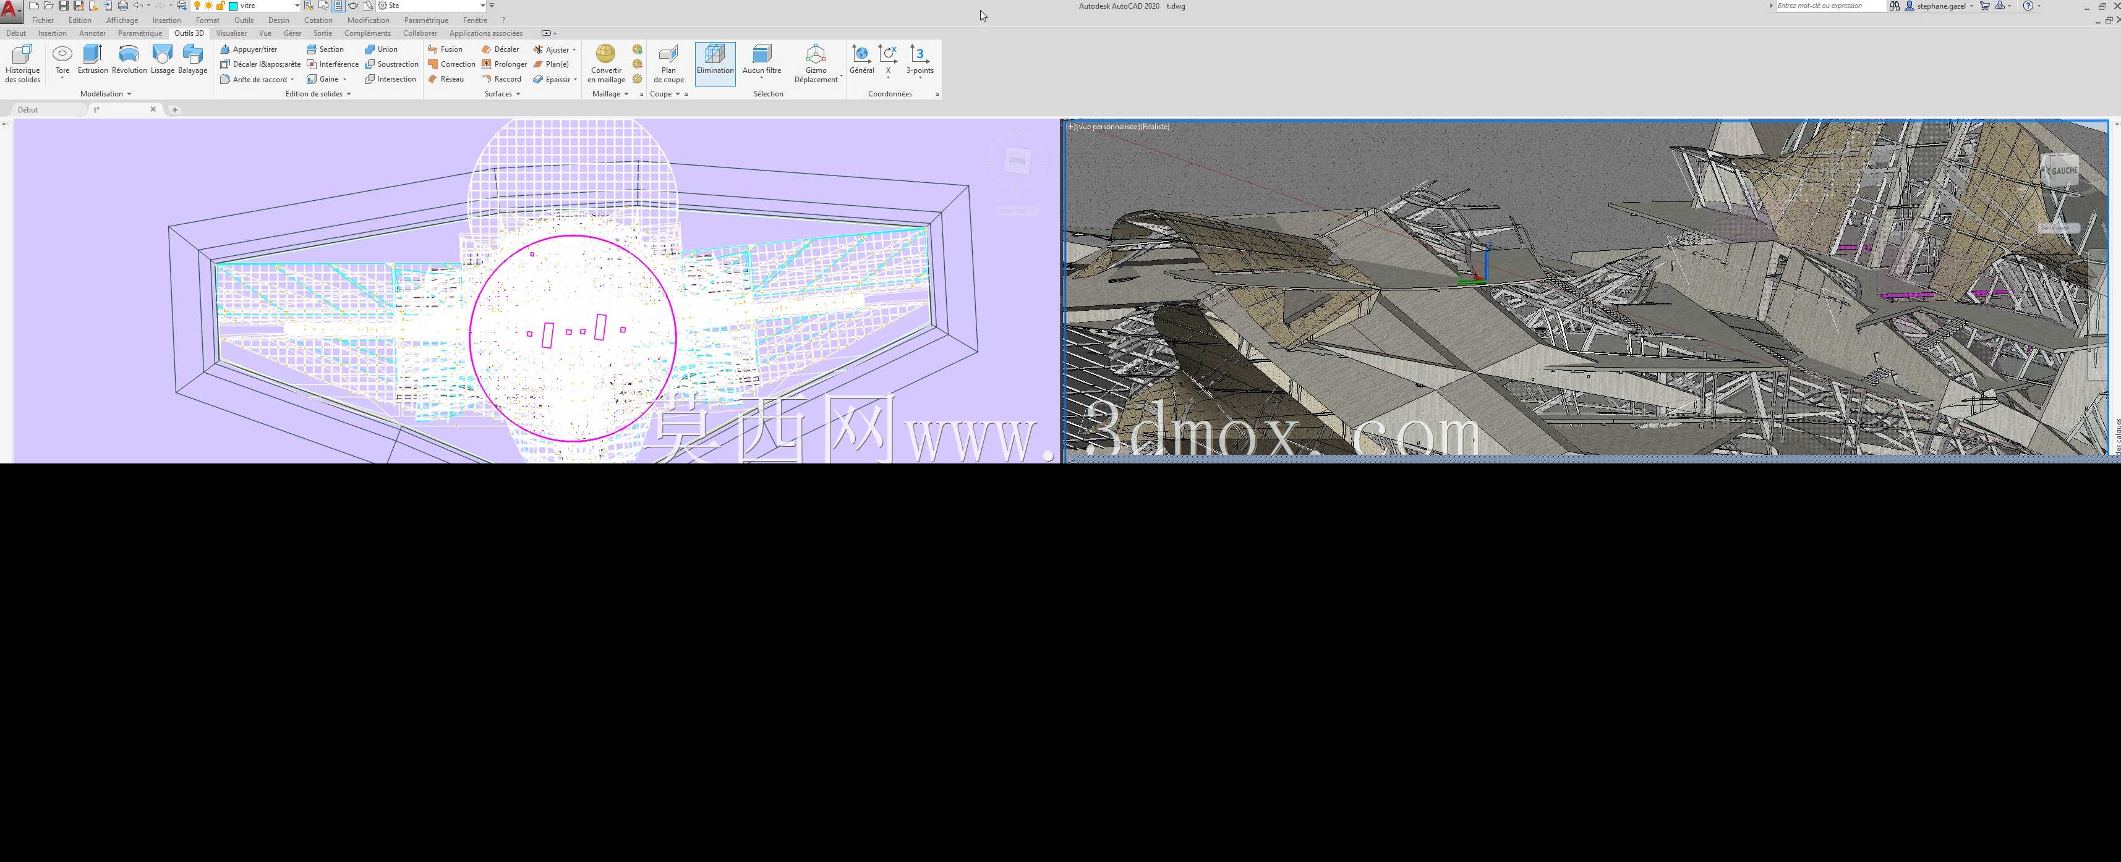Run the Soustraction command
Viewport: 2121px width, 862px height.
pos(392,64)
